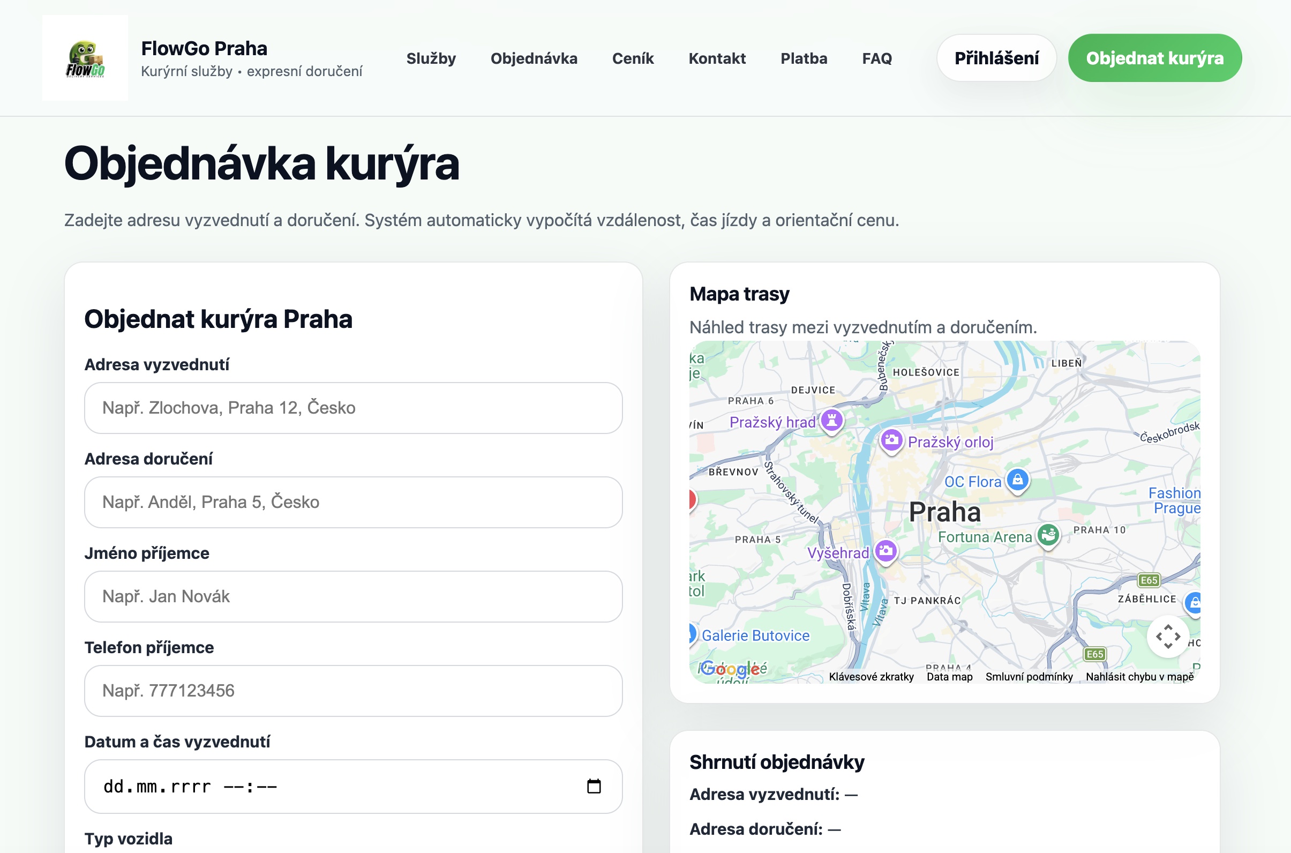1291x853 pixels.
Task: Click the ZÁBĚHLICE label on map
Action: (x=1147, y=599)
